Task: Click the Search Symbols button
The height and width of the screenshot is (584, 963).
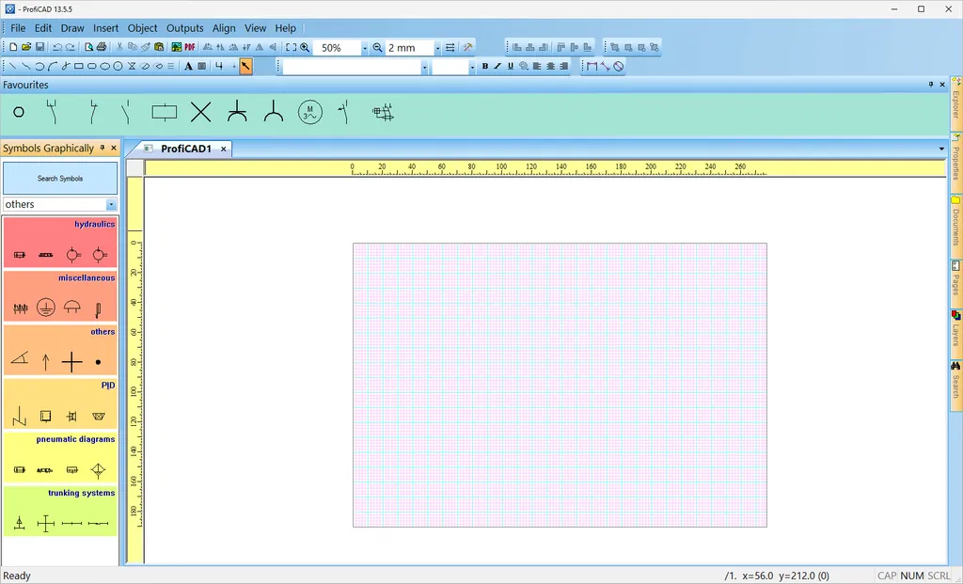Action: click(x=60, y=178)
